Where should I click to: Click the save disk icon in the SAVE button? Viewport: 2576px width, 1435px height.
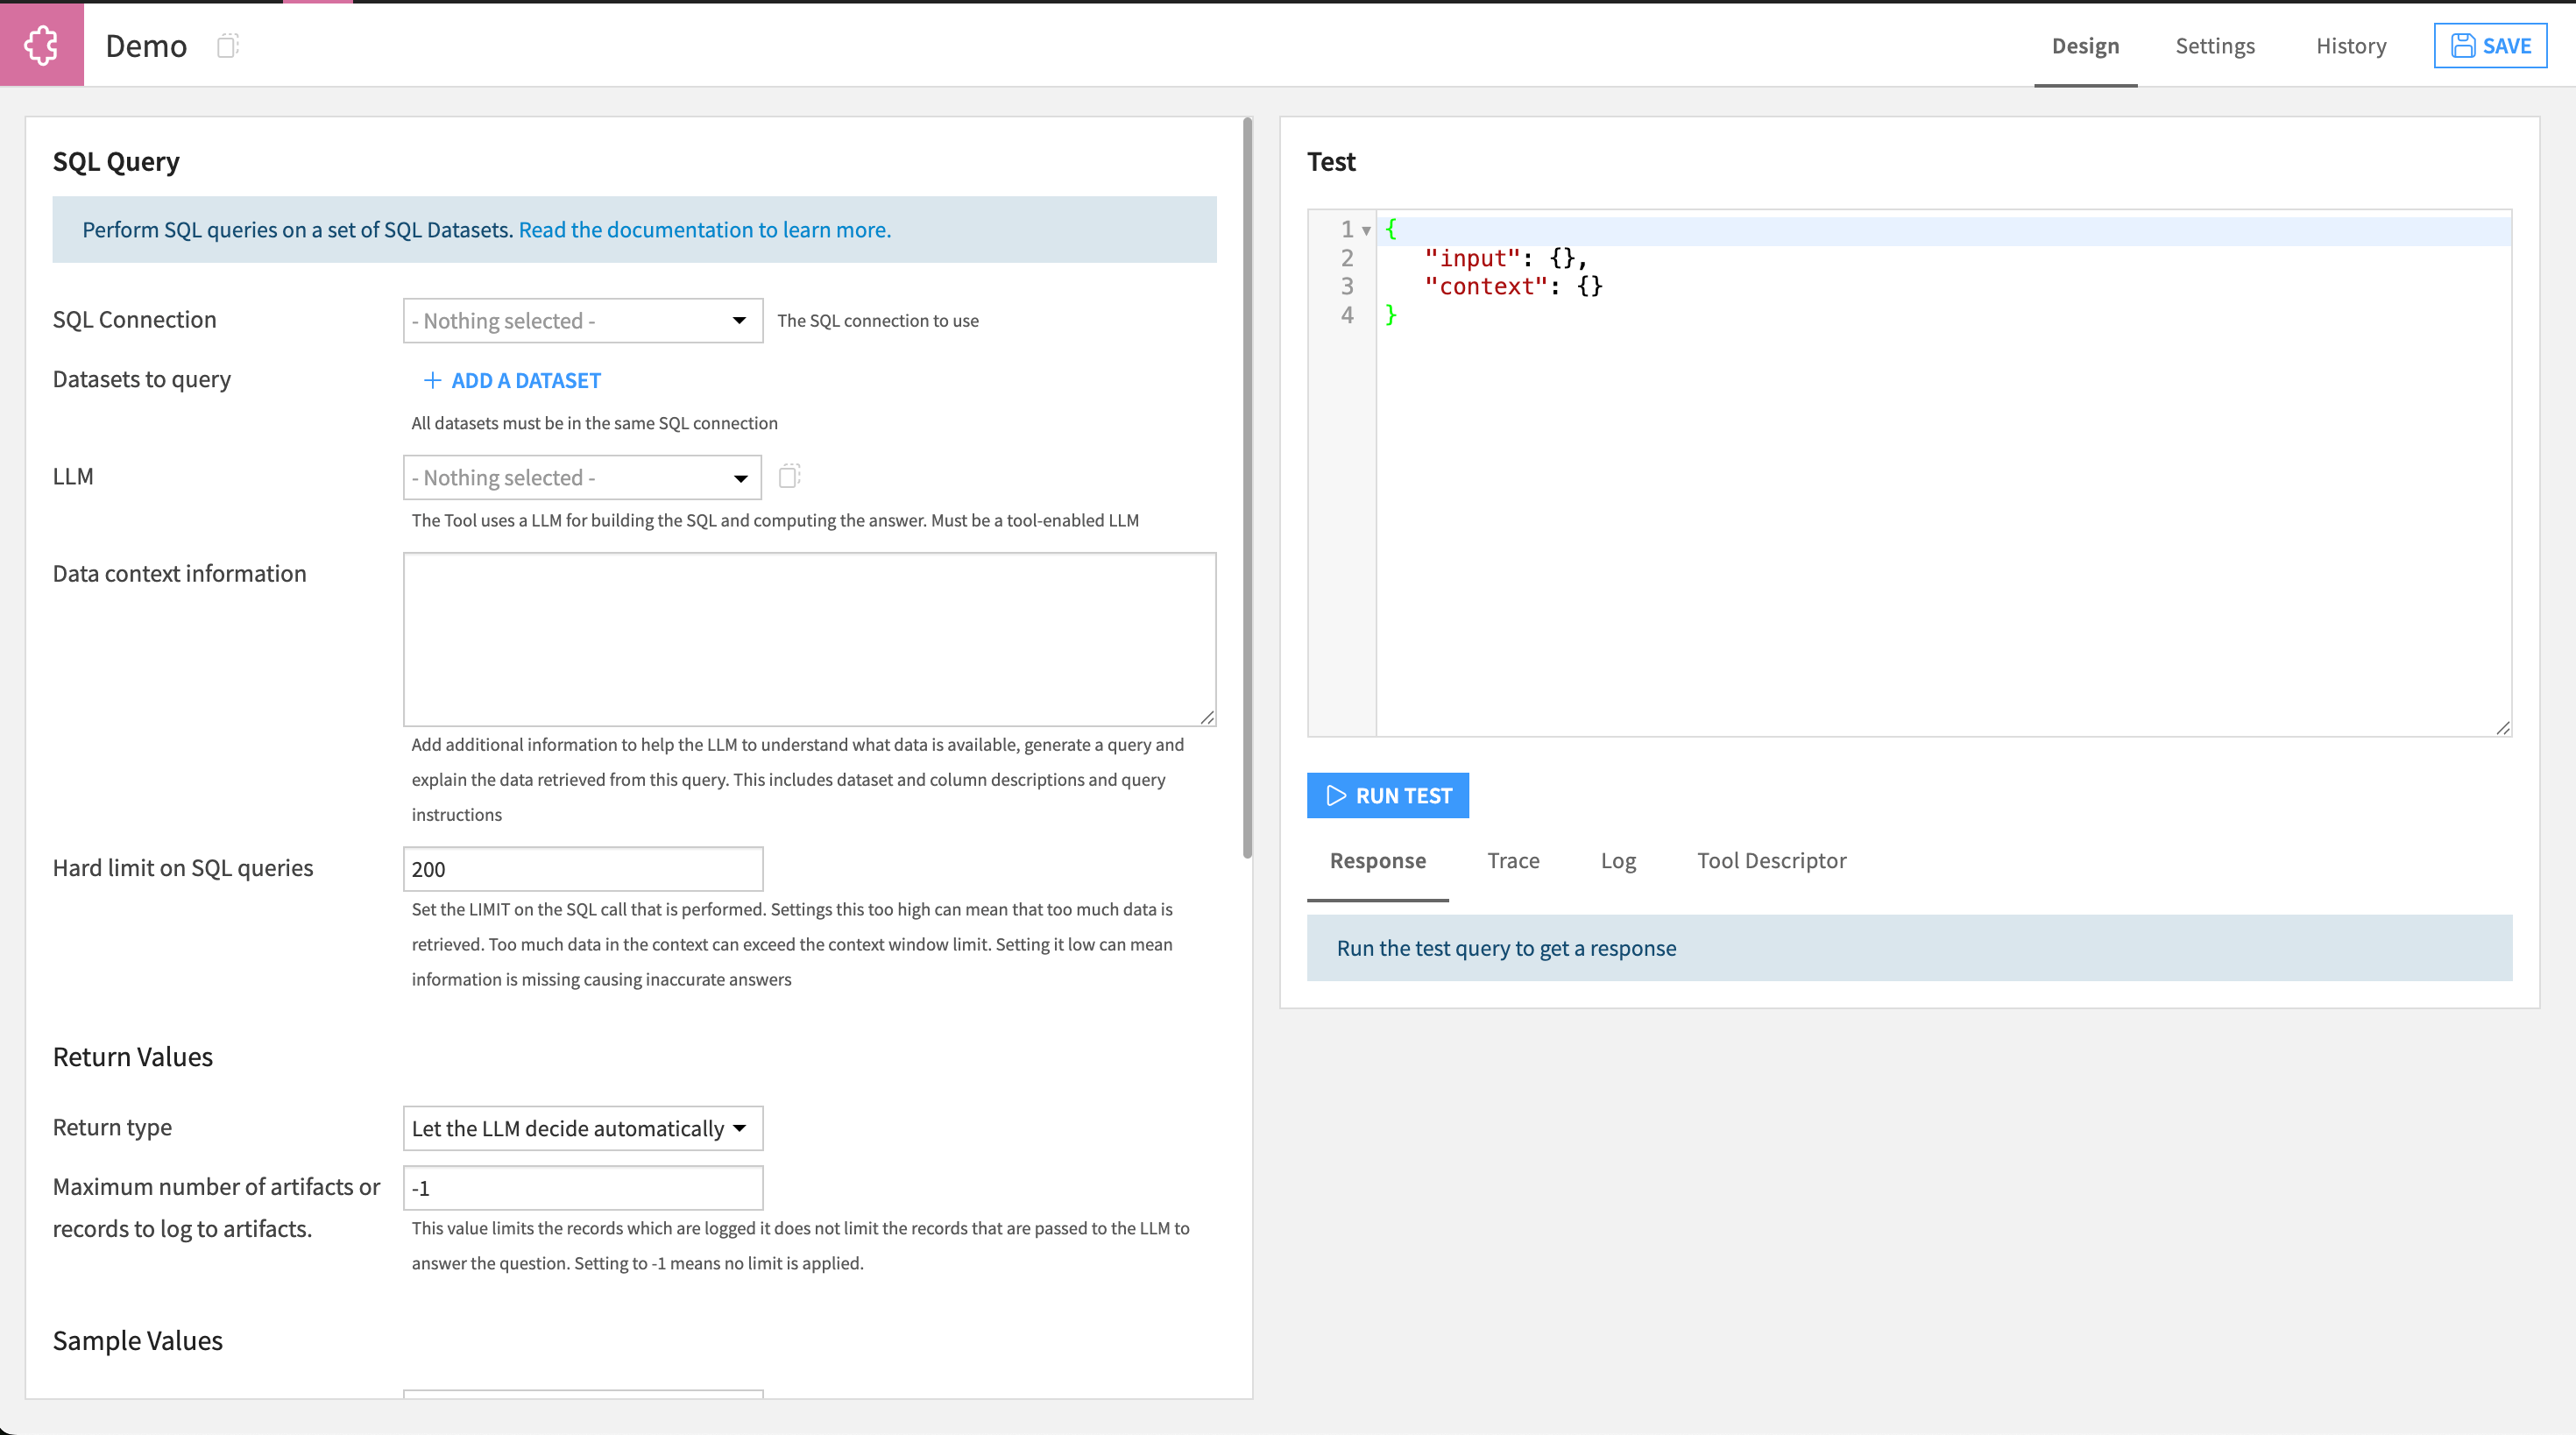2462,45
